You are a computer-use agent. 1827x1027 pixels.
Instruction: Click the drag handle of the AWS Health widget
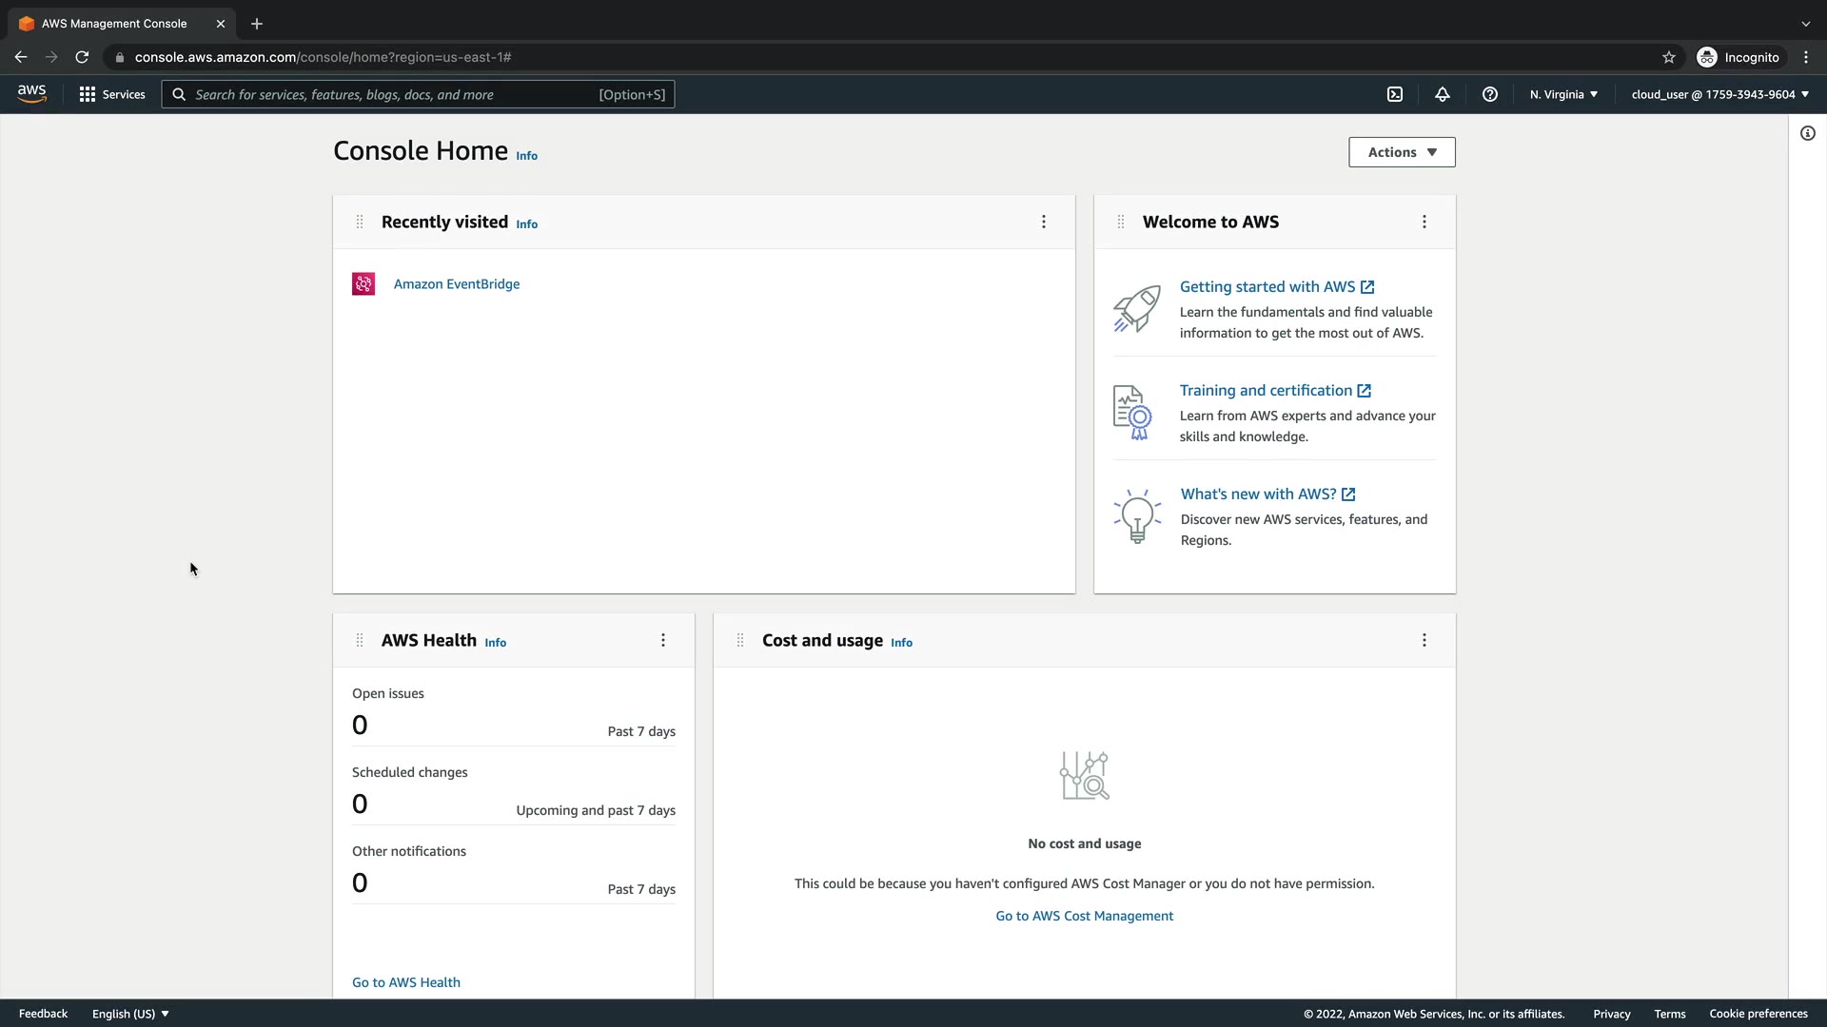click(x=360, y=641)
